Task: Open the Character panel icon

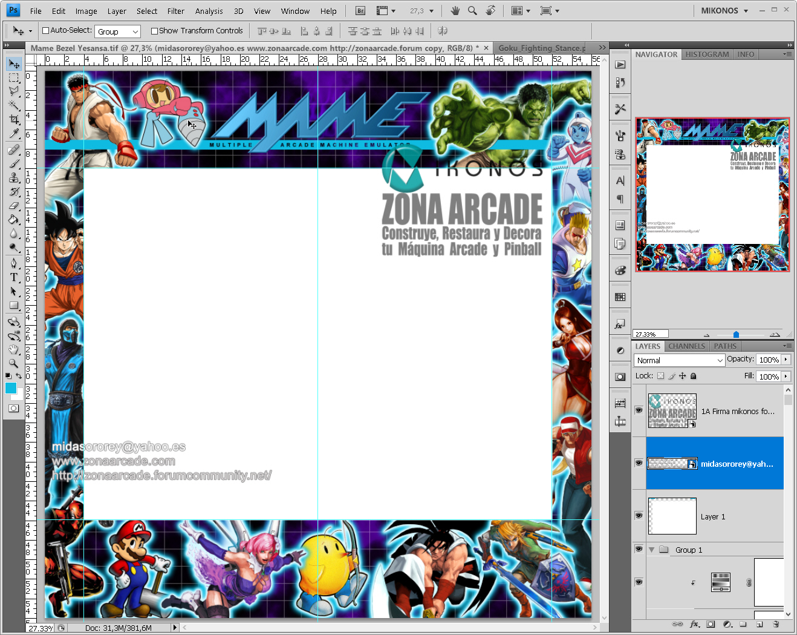Action: point(620,180)
